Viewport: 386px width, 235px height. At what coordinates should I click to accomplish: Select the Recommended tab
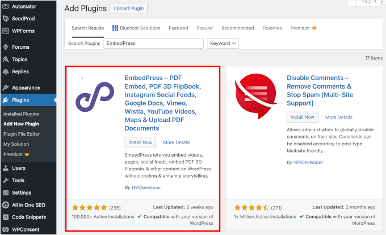tap(237, 28)
